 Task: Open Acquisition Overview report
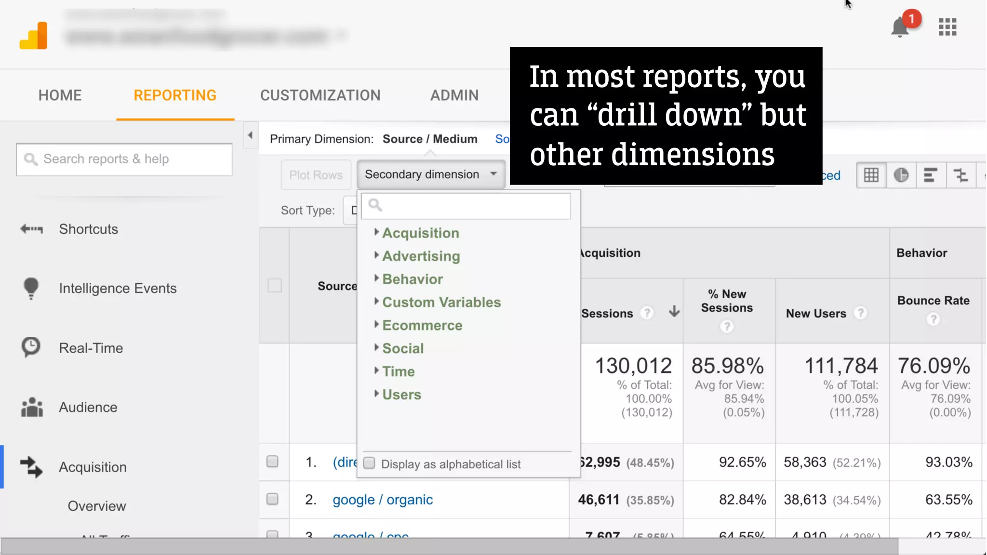tap(97, 506)
